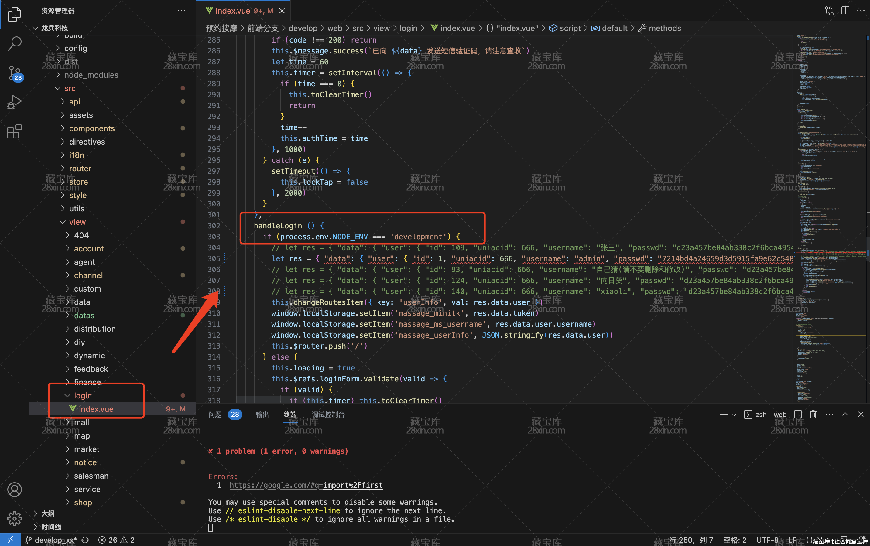Screen dimensions: 870x546
Task: Click the Manage gear icon
Action: (x=15, y=519)
